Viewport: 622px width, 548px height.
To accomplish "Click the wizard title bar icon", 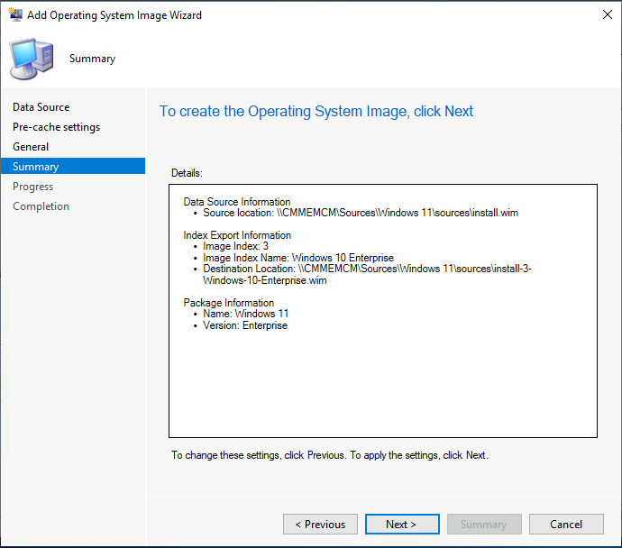I will point(15,14).
